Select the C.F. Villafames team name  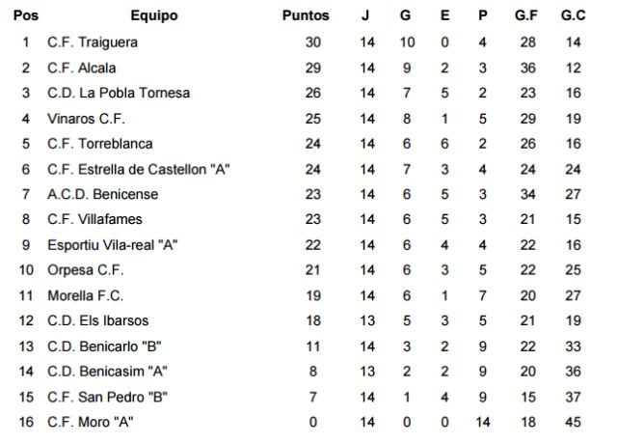pyautogui.click(x=95, y=219)
